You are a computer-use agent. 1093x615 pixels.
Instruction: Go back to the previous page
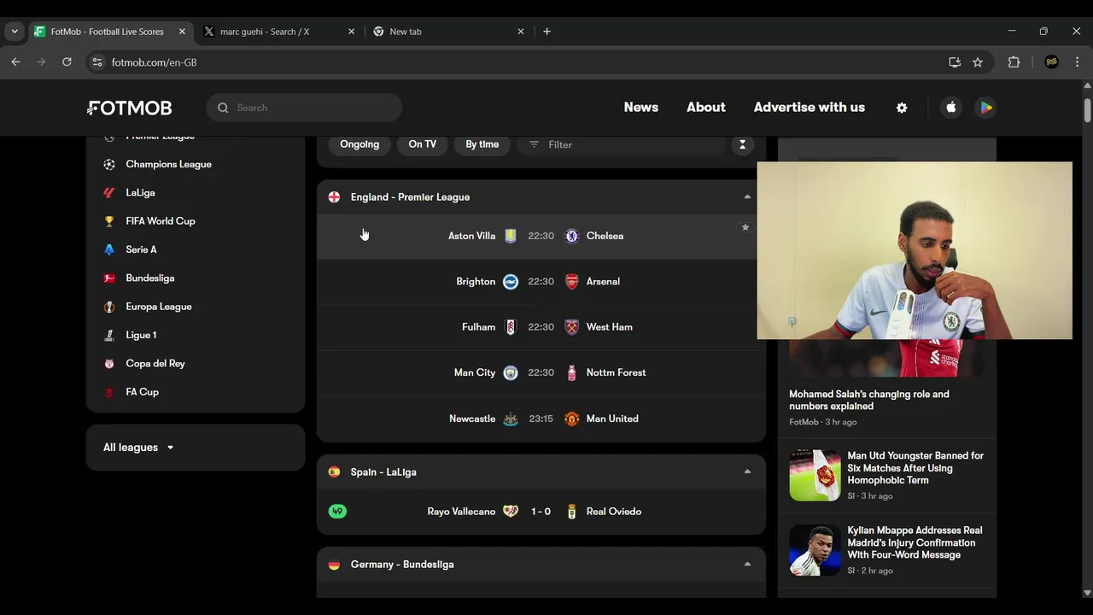(15, 62)
